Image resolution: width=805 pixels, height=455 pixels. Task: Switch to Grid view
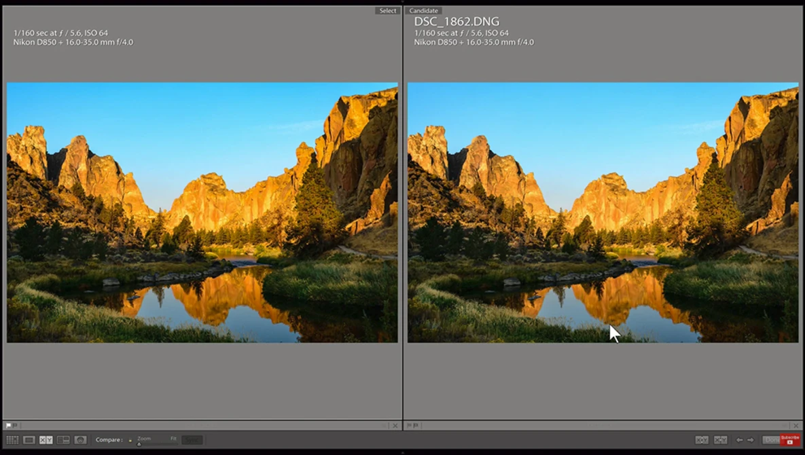click(x=12, y=440)
